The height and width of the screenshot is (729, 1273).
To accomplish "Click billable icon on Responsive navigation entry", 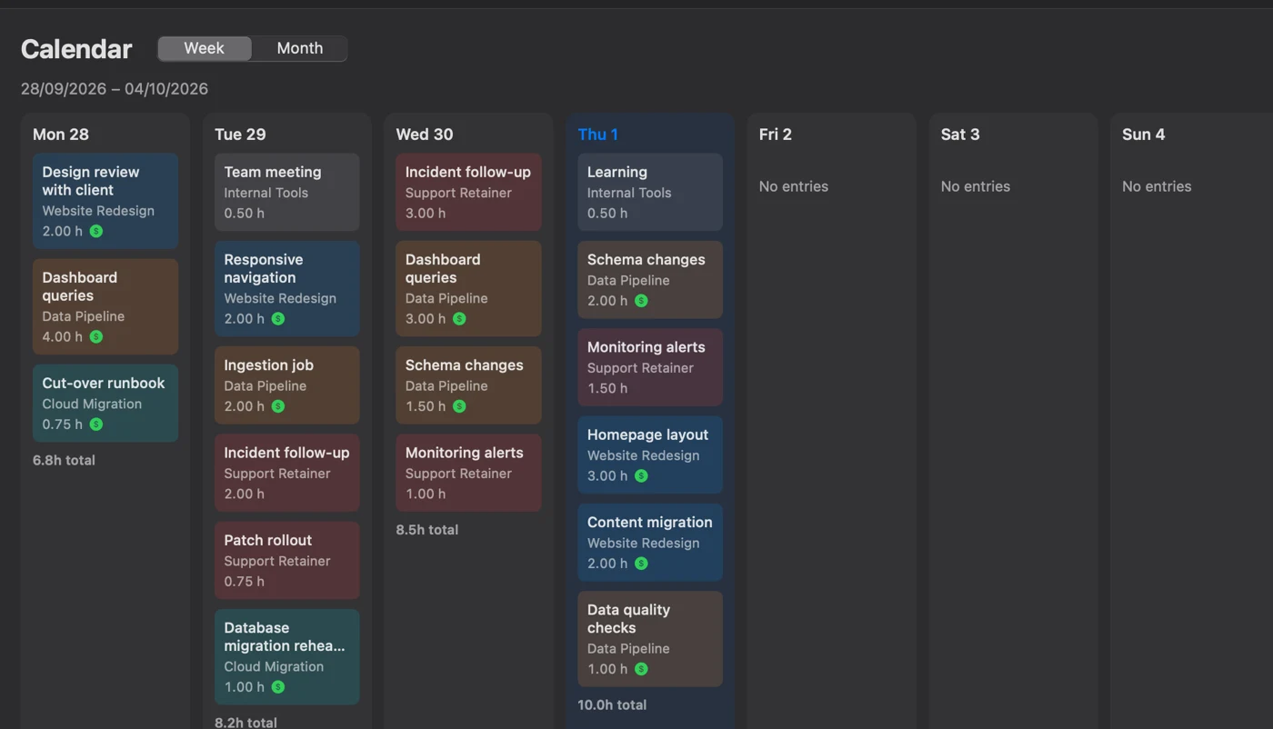I will [x=278, y=318].
